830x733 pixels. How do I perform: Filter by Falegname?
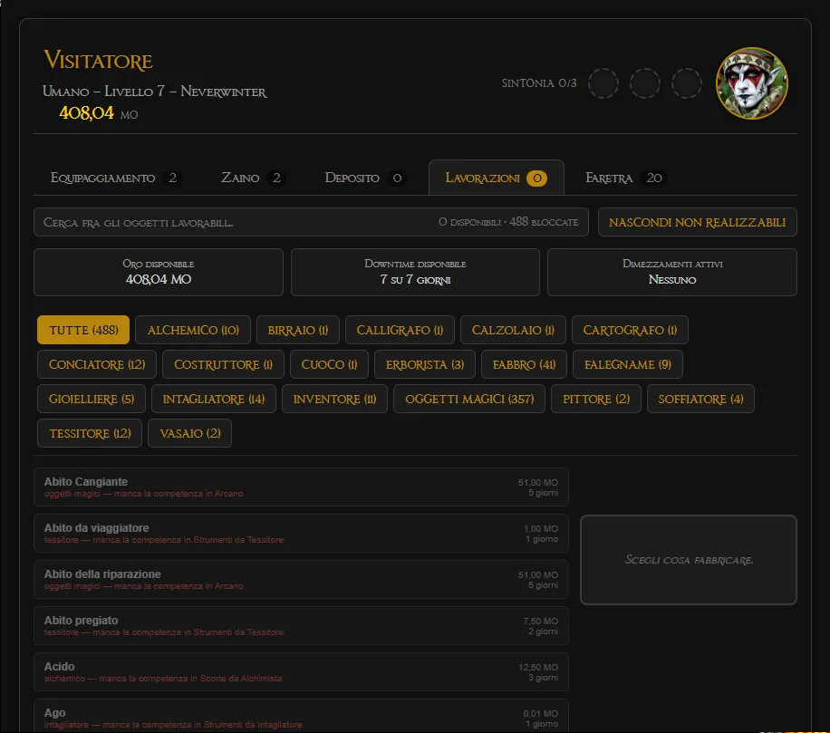[x=628, y=364]
